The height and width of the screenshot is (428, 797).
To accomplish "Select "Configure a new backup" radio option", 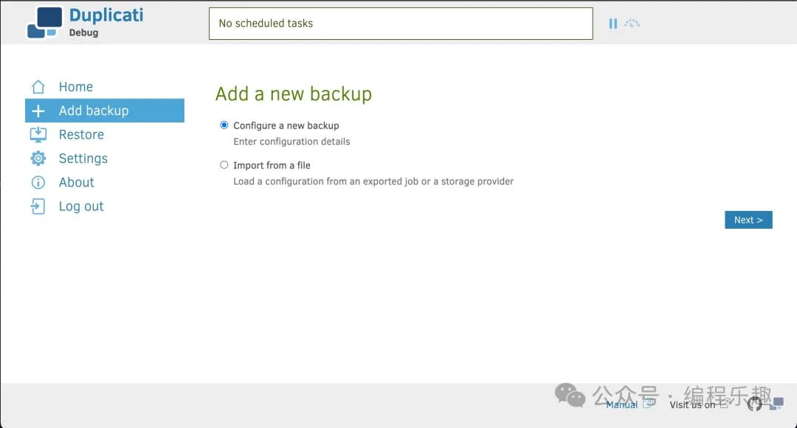I will [224, 125].
